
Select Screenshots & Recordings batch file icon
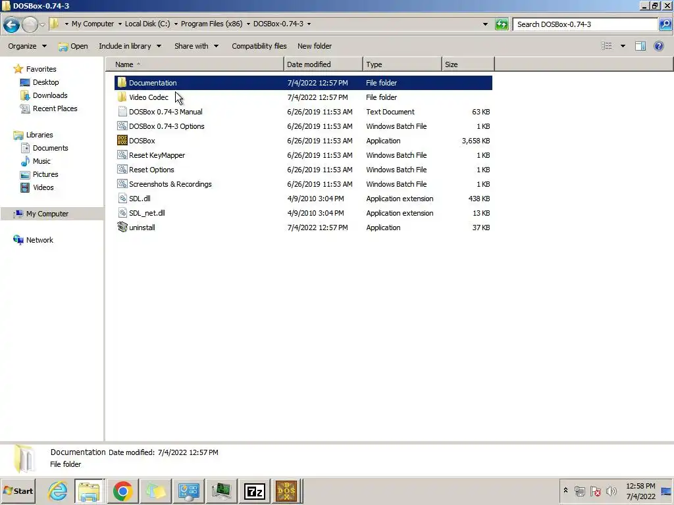coord(122,184)
